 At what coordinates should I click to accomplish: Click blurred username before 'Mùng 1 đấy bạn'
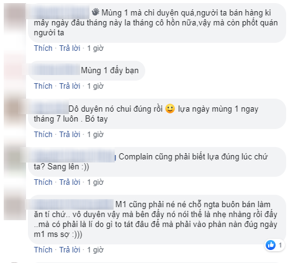coord(55,70)
